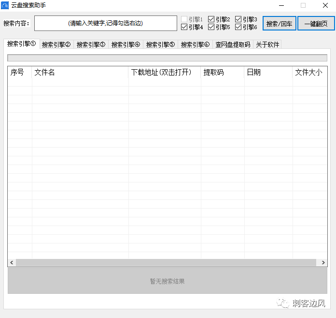Go to the 搜索引擎④ tab
This screenshot has height=318, width=336.
126,45
